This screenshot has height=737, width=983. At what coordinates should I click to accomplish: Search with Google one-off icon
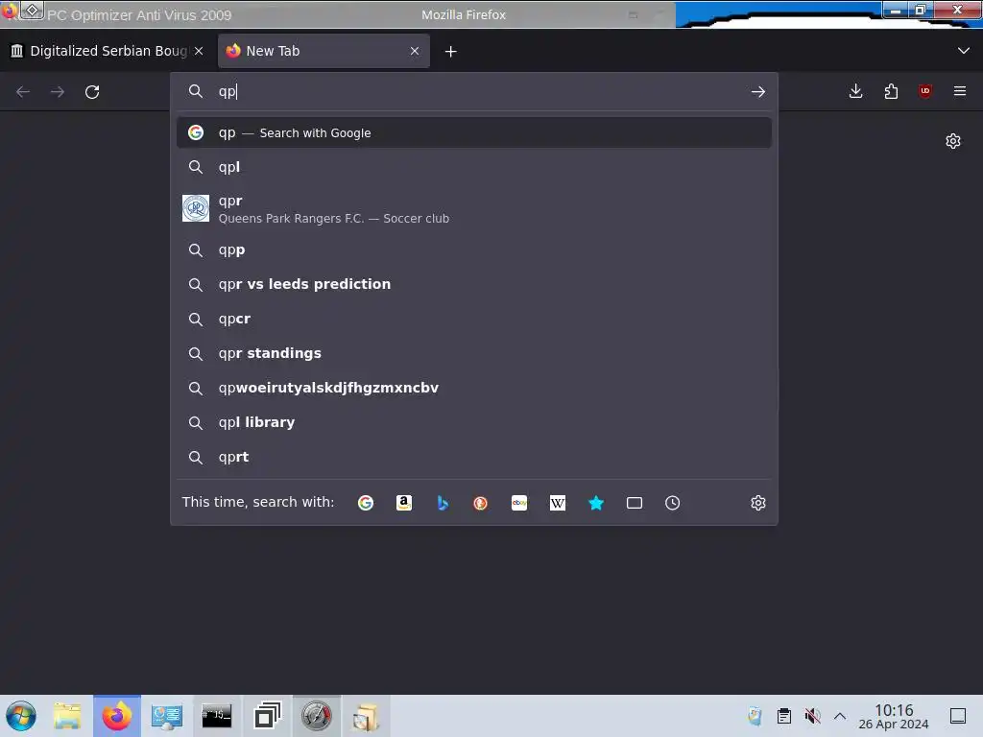366,503
